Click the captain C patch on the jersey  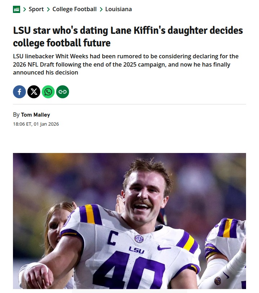click(x=112, y=238)
